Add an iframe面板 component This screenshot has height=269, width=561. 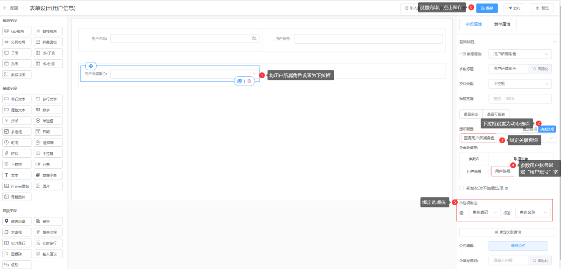tap(17, 186)
